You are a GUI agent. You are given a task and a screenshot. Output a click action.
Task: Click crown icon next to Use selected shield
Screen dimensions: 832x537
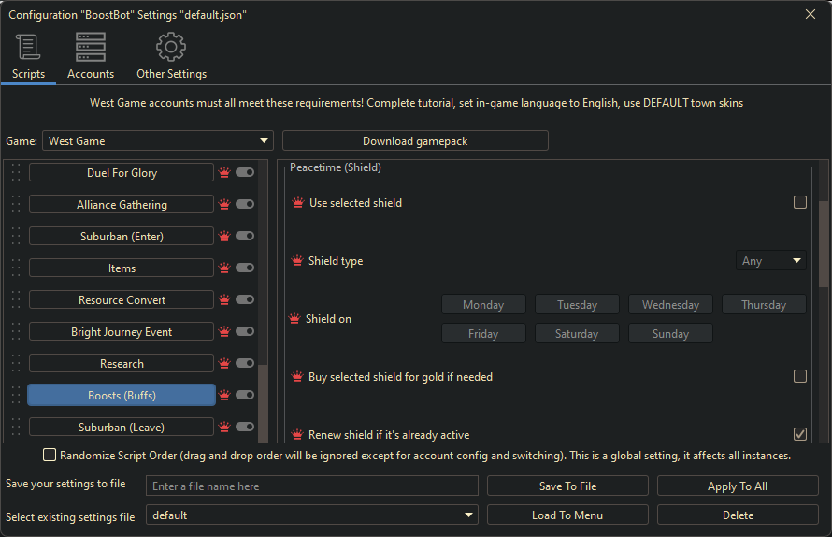pos(298,203)
